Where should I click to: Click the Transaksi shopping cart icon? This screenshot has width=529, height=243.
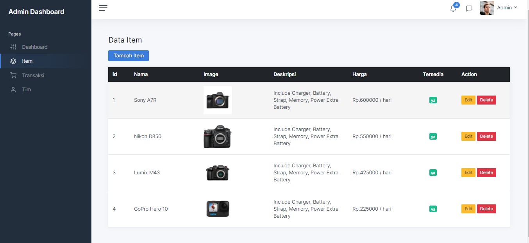(13, 75)
